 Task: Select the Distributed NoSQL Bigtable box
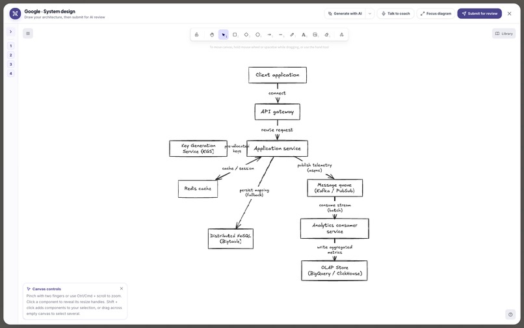(231, 239)
